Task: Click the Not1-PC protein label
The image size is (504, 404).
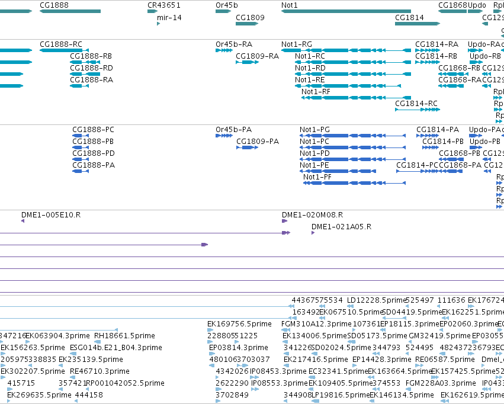Action: tap(314, 142)
